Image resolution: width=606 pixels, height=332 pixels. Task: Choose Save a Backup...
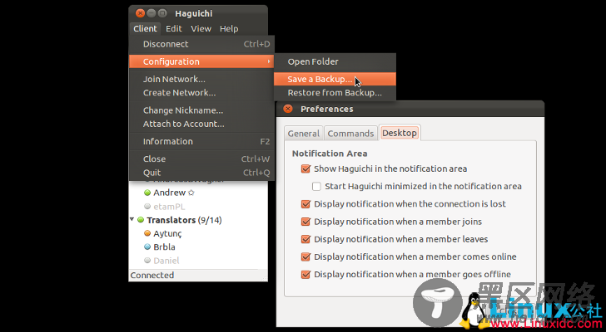coord(335,79)
